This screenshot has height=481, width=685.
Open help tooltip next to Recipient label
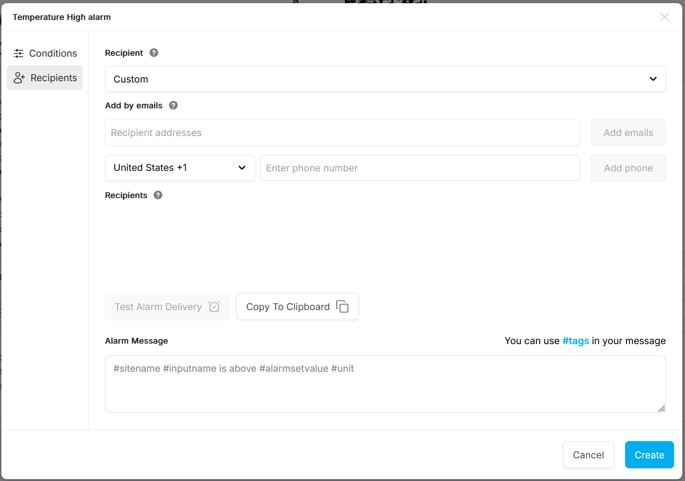(154, 53)
